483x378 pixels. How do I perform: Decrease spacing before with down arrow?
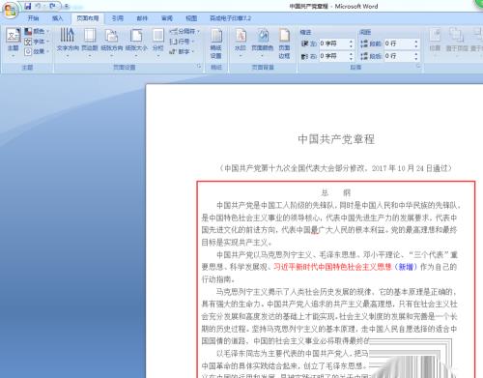(416, 45)
